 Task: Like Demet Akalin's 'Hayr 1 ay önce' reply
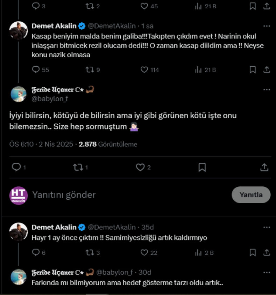coord(144,252)
